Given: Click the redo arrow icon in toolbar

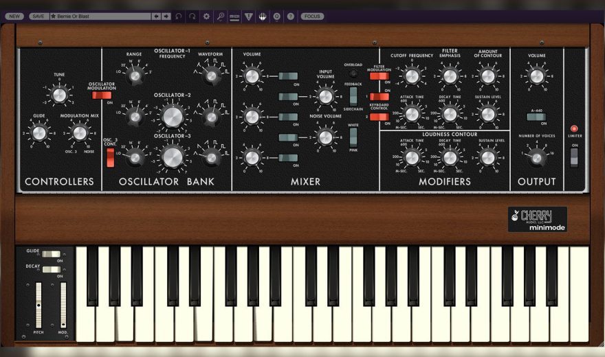Looking at the screenshot, I should 192,16.
